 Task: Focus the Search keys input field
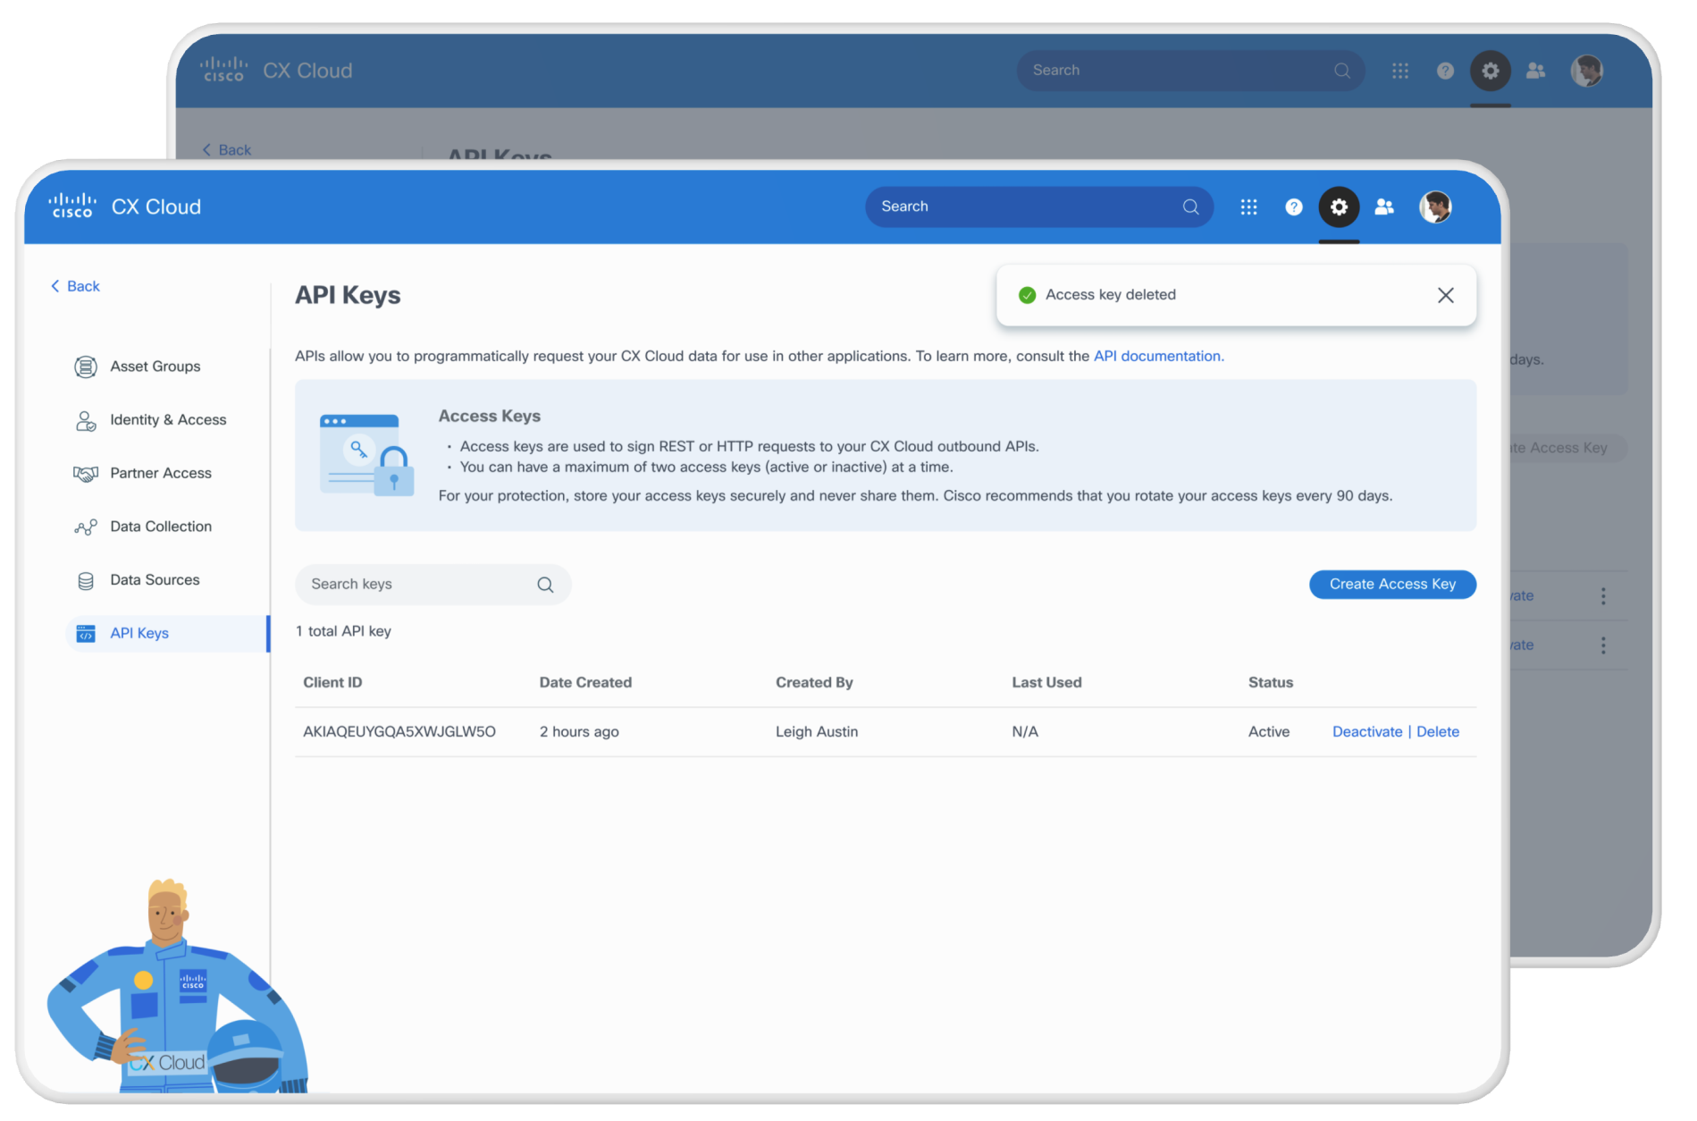pos(433,585)
